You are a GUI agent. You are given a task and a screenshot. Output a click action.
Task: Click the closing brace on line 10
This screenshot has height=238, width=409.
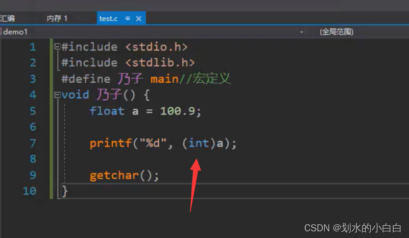(65, 192)
